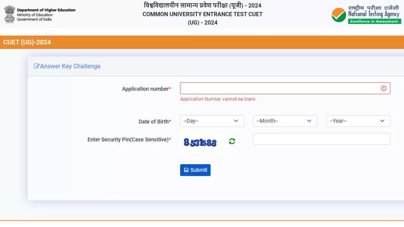Click the Department of Higher Education text
Screen dimensions: 404x227
point(46,10)
